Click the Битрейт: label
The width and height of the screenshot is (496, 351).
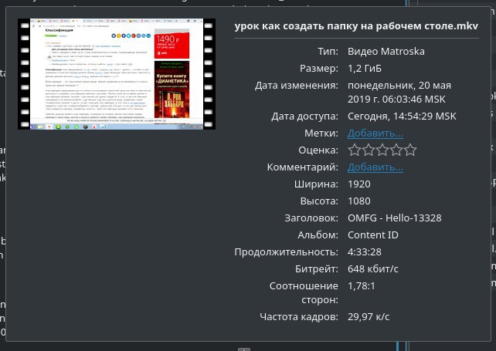[317, 269]
